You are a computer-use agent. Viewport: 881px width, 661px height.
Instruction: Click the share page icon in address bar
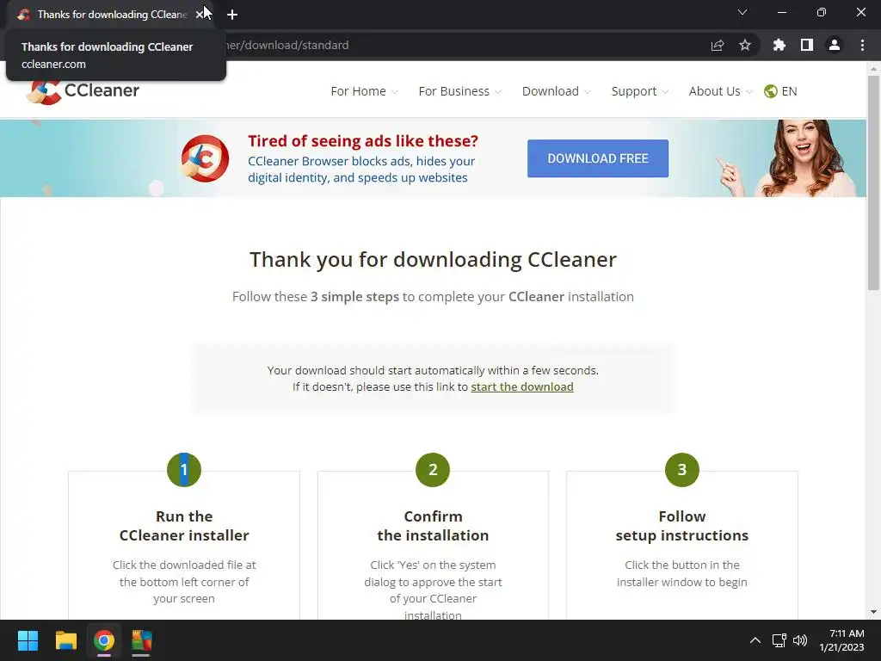tap(718, 45)
